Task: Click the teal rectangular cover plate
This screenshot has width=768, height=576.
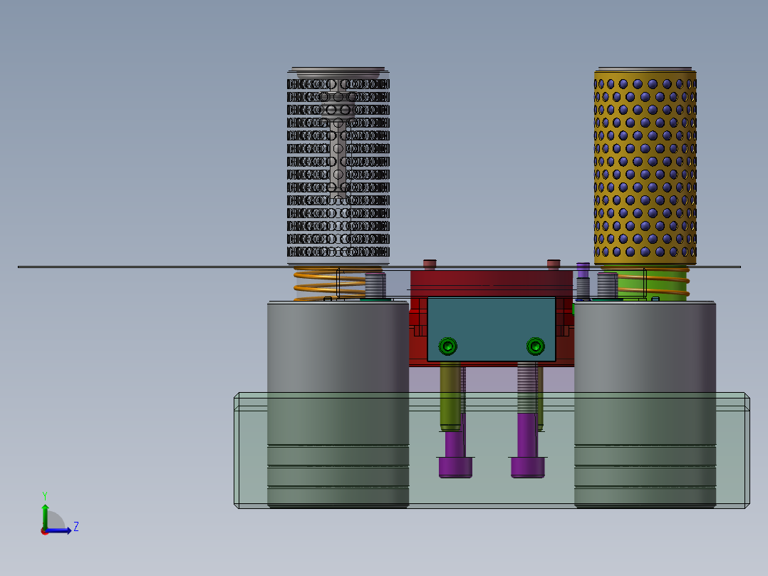Action: coord(492,329)
